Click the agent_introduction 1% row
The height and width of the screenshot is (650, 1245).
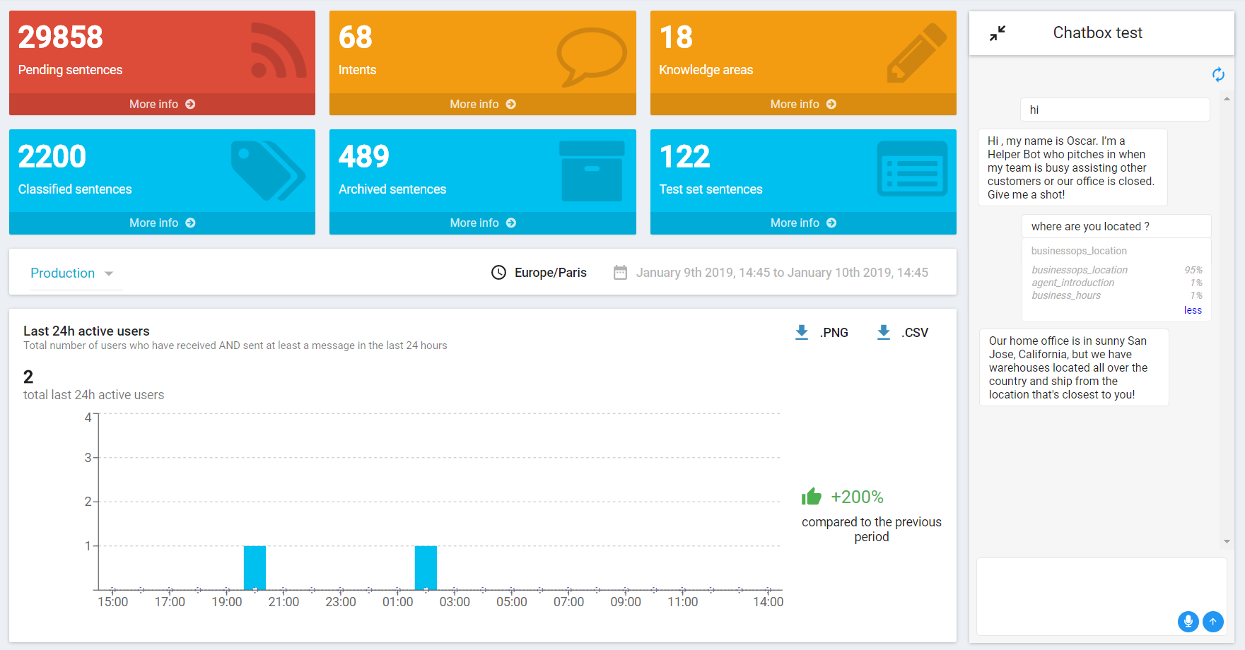point(1116,283)
